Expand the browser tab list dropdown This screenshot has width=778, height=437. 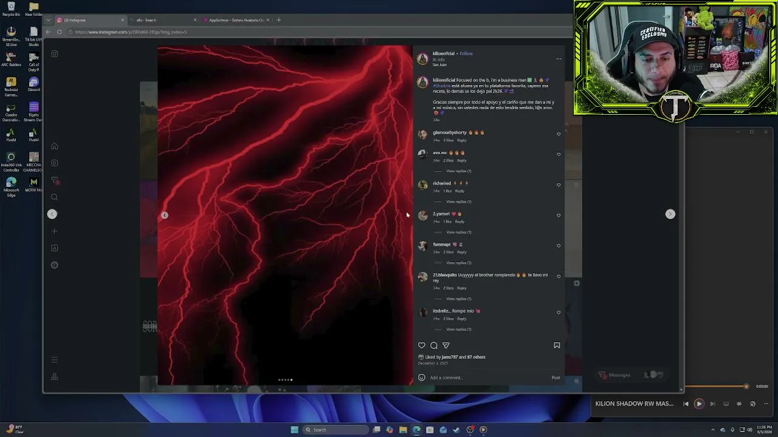[48, 20]
